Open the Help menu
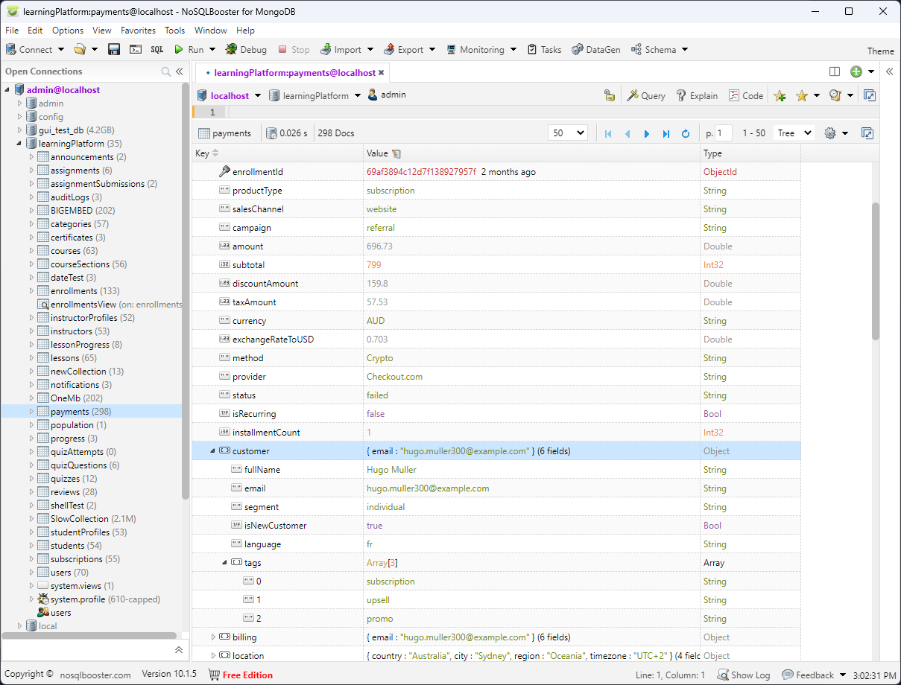Viewport: 901px width, 685px height. pos(245,31)
